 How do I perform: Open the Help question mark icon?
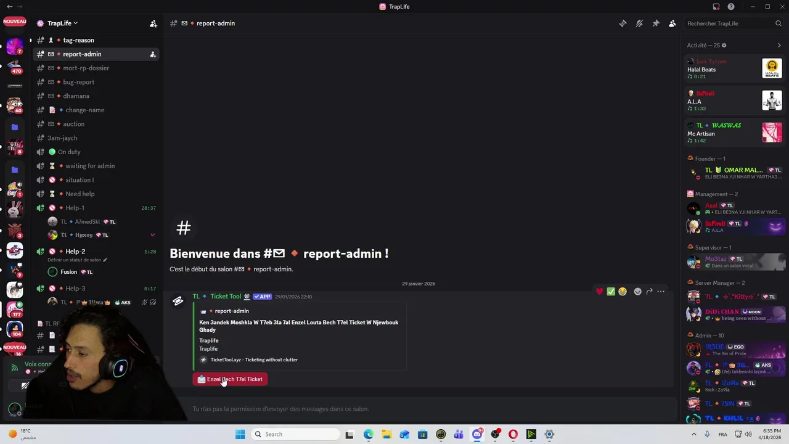[x=731, y=7]
